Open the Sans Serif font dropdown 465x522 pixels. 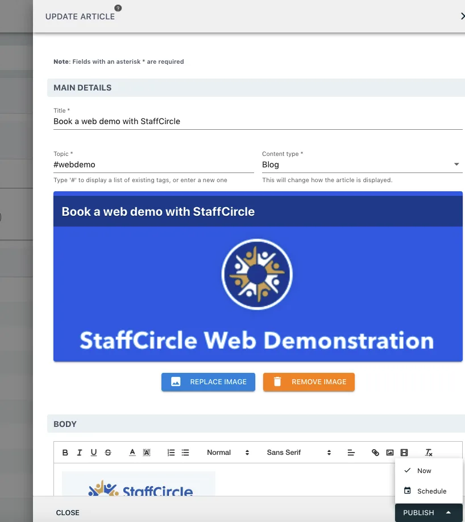coord(298,453)
